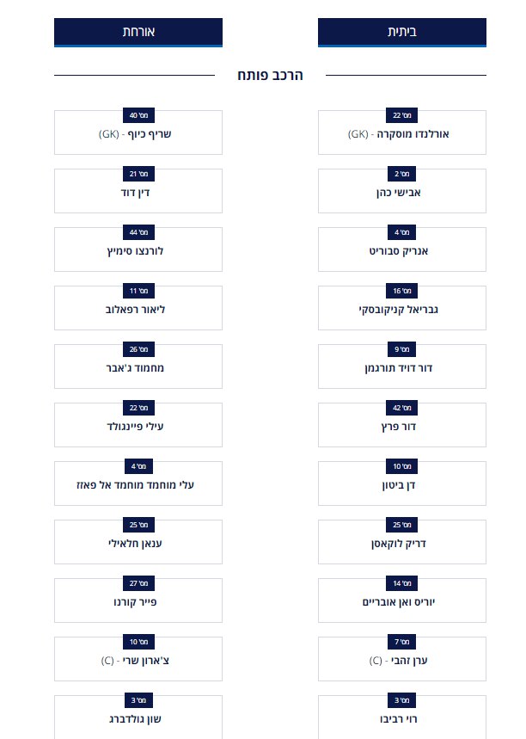This screenshot has width=526, height=739.
Task: Select the ביתית home team tab
Action: (401, 32)
